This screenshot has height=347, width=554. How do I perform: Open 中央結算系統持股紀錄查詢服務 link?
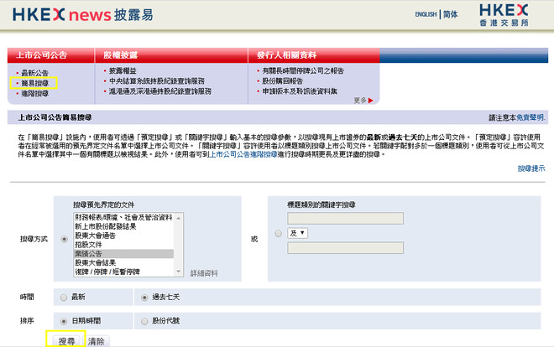tap(157, 80)
